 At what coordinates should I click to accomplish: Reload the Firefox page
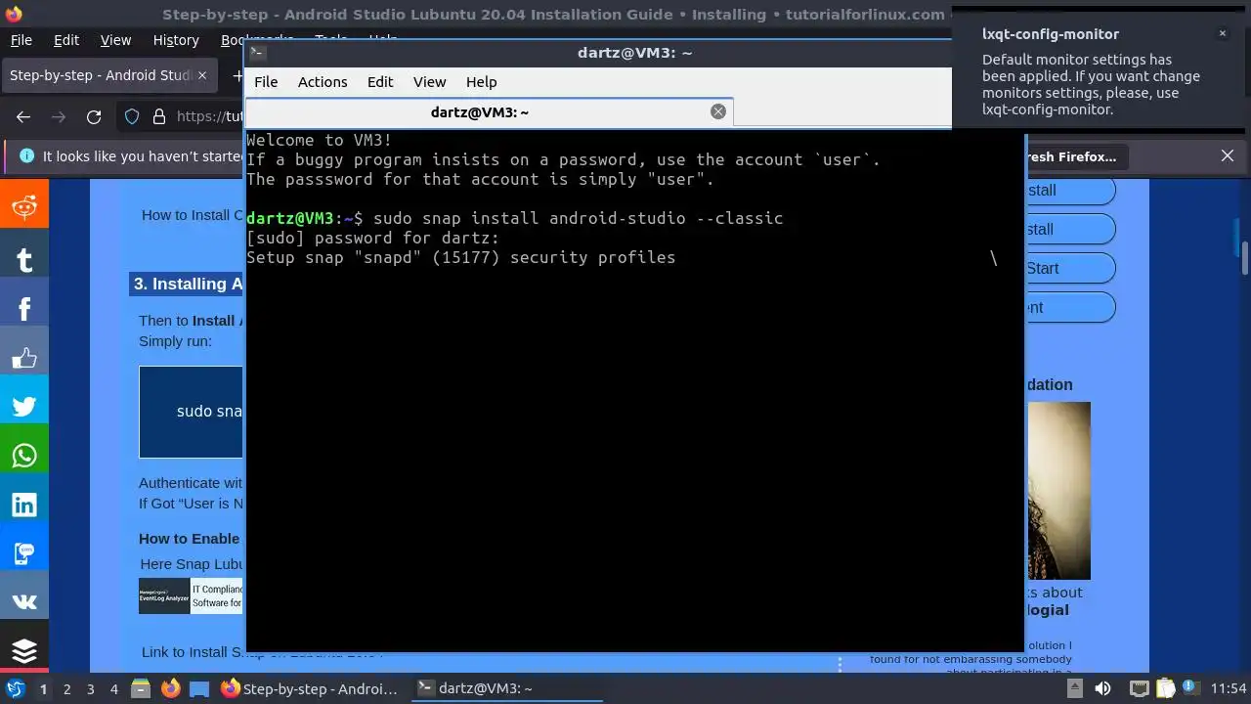pyautogui.click(x=94, y=116)
